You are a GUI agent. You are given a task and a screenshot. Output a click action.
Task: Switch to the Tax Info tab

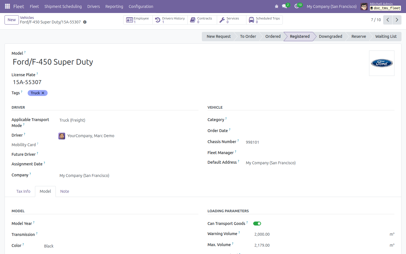click(23, 191)
